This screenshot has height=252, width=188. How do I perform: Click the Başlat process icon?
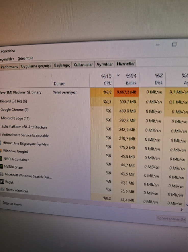[x=2, y=182]
